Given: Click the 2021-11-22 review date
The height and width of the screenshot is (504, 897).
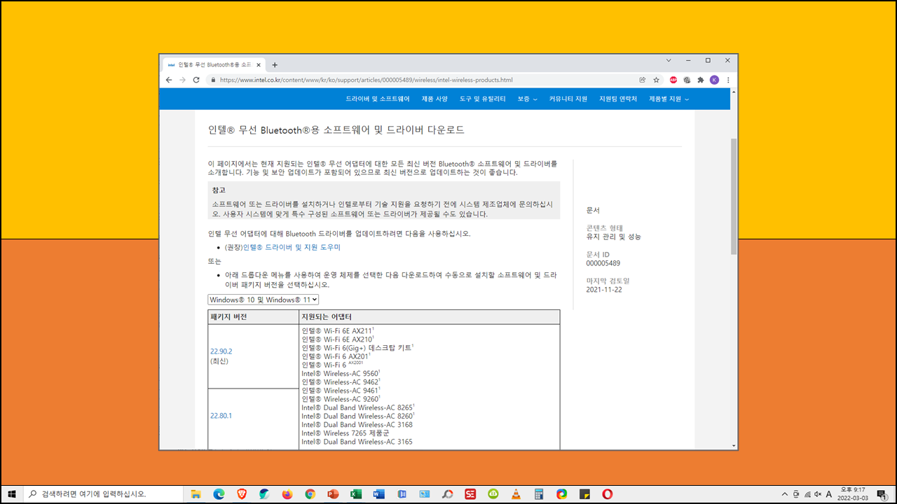Looking at the screenshot, I should (x=605, y=290).
